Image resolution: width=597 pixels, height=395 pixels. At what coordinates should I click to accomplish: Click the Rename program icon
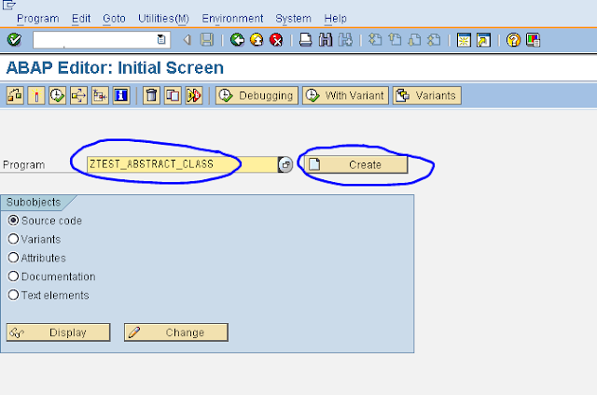click(194, 95)
